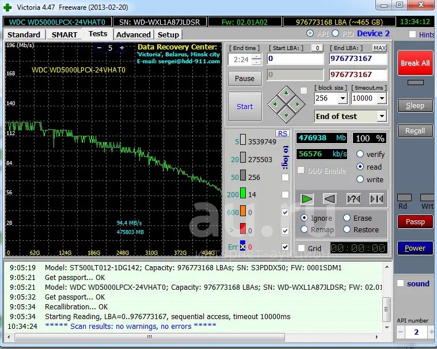The height and width of the screenshot is (349, 437).
Task: Toggle the checkbox beside the navigation diamond
Action: (304, 90)
